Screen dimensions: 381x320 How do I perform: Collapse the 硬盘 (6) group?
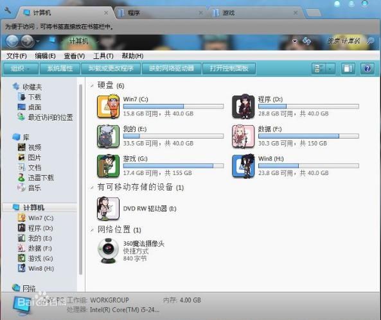point(92,85)
